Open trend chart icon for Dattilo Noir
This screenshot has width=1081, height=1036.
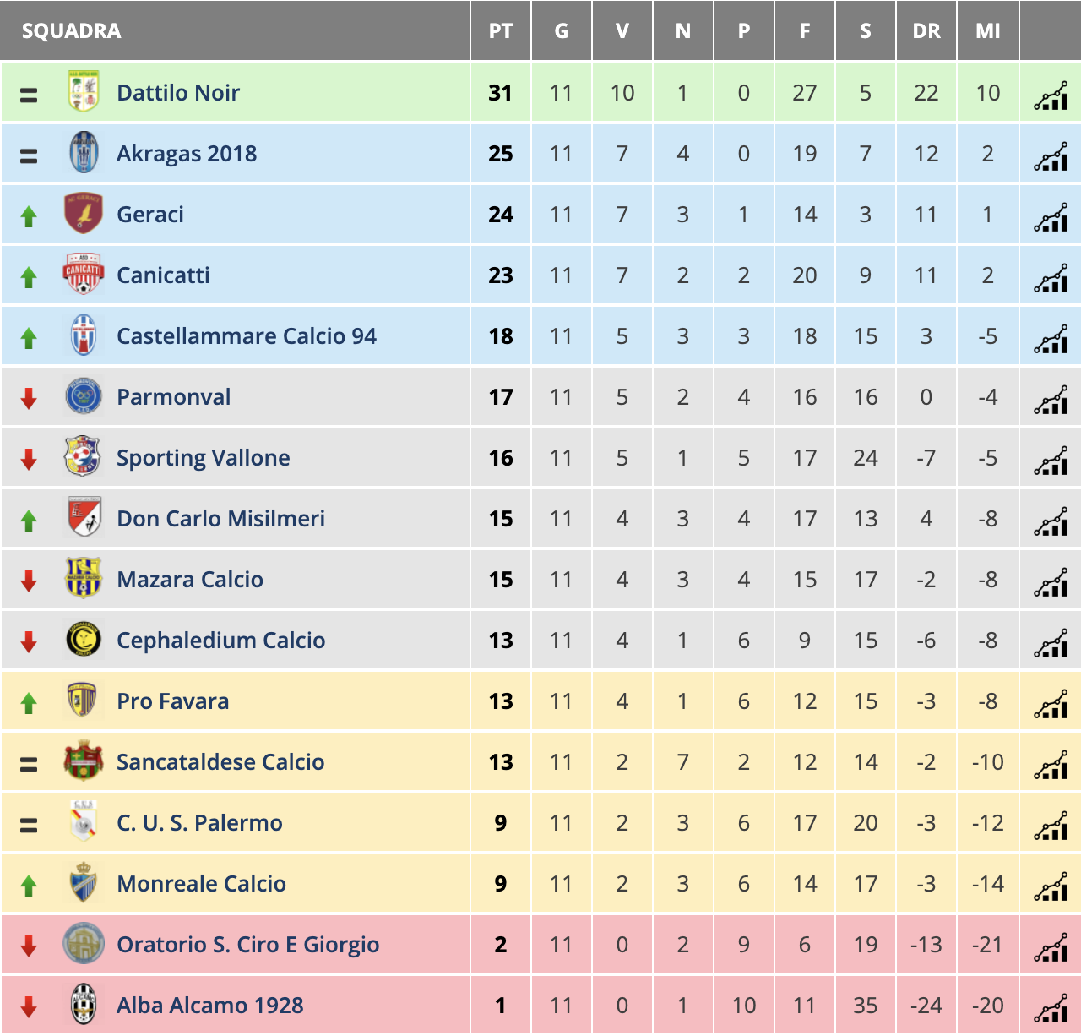(x=1051, y=95)
